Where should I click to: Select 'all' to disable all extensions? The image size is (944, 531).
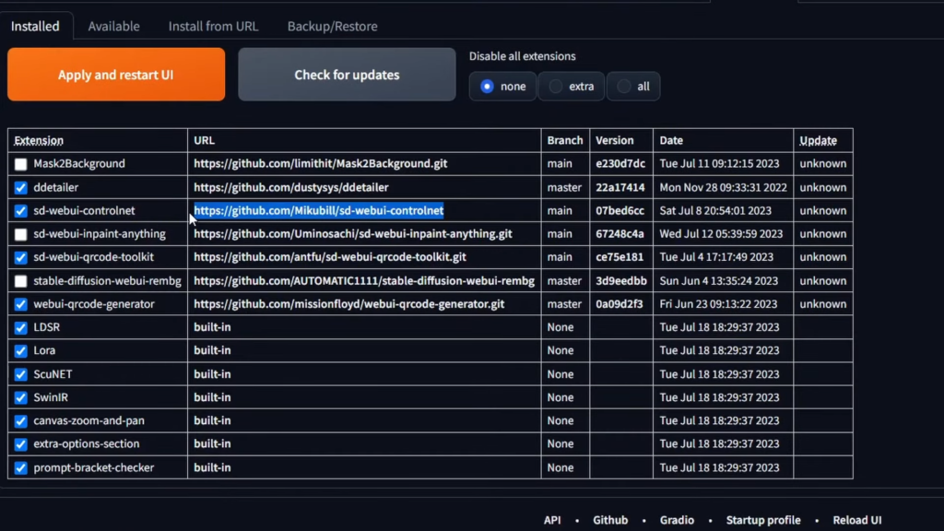click(624, 87)
